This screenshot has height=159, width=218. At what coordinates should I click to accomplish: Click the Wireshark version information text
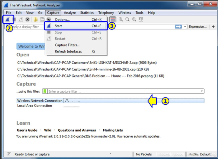click(x=88, y=136)
